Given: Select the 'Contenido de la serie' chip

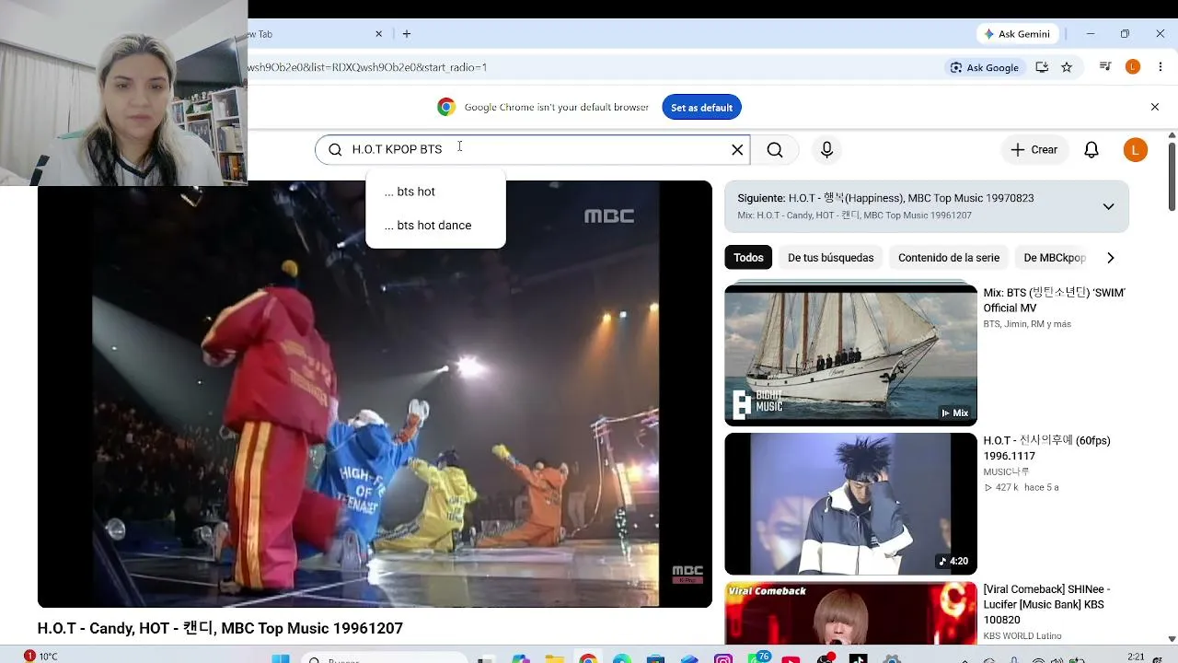Looking at the screenshot, I should pyautogui.click(x=949, y=258).
